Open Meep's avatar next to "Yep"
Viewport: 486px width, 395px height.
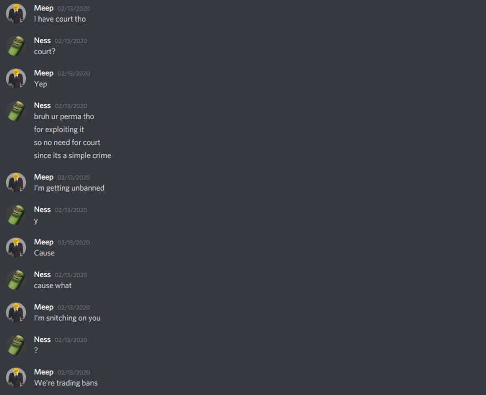click(x=16, y=78)
